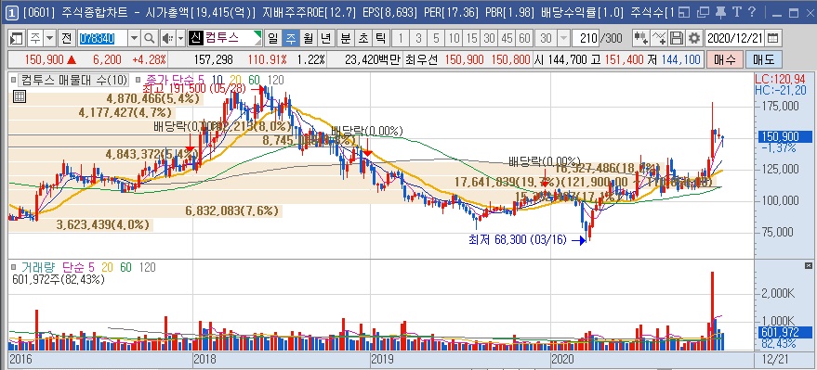Open the 주 market type dropdown arrow

49,38
